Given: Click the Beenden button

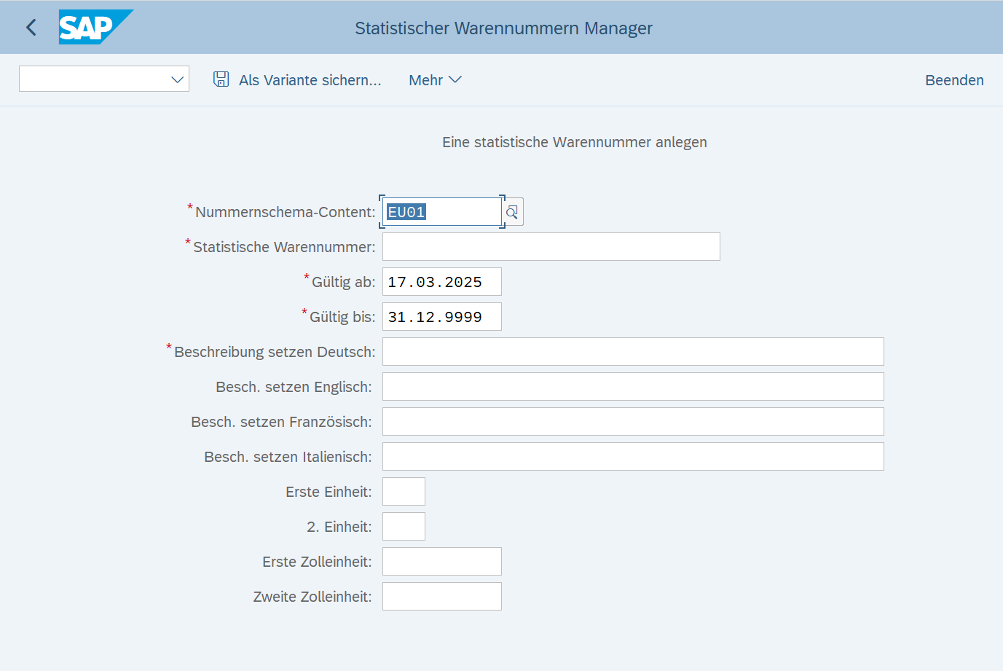Looking at the screenshot, I should pos(954,80).
